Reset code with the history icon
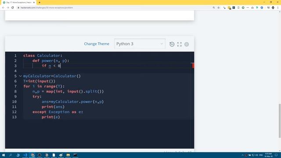 pyautogui.click(x=172, y=44)
